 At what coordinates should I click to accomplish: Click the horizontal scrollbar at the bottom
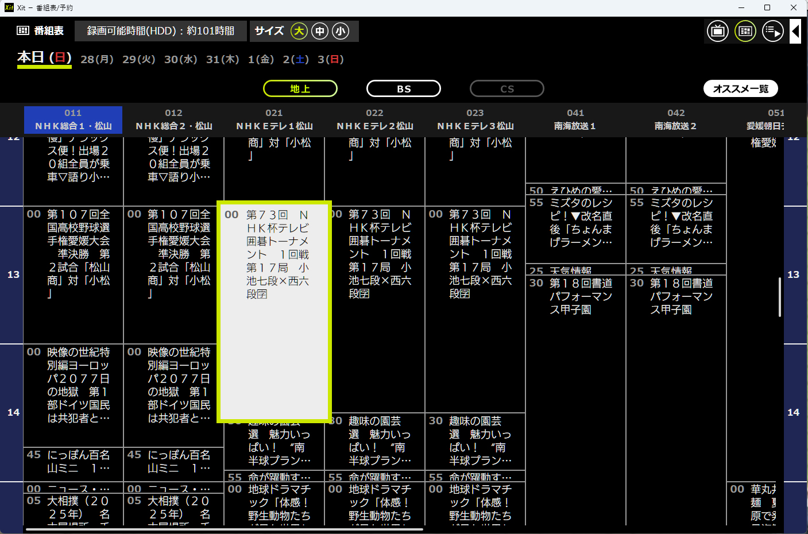[224, 529]
